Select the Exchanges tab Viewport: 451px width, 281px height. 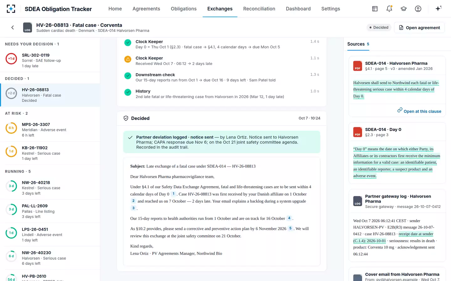pos(220,9)
